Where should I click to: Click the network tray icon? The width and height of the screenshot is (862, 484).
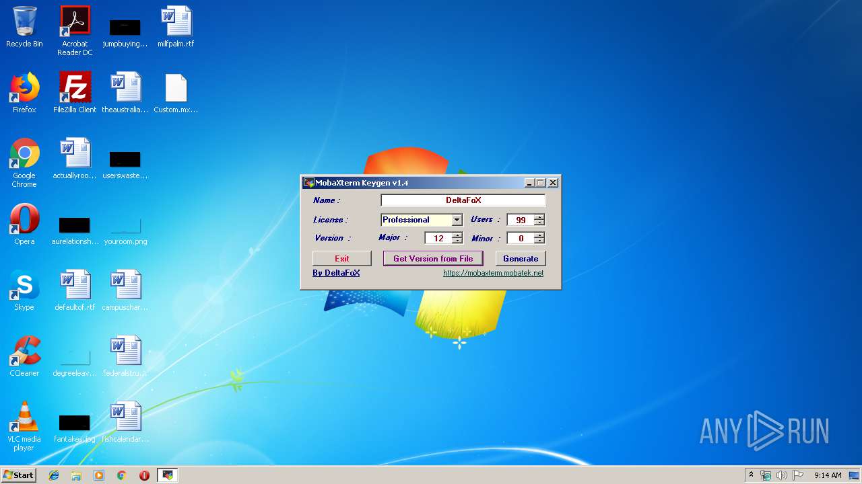[x=766, y=475]
